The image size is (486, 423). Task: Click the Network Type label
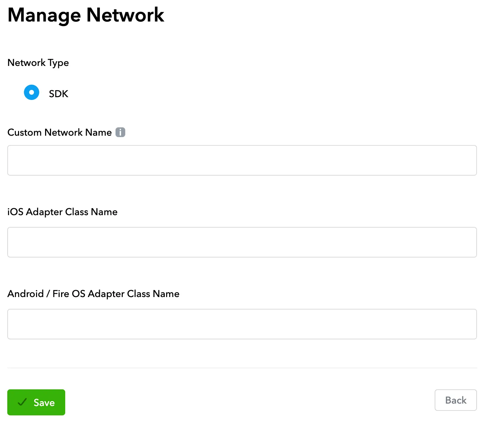pos(38,63)
